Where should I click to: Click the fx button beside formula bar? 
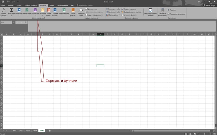pos(25,22)
